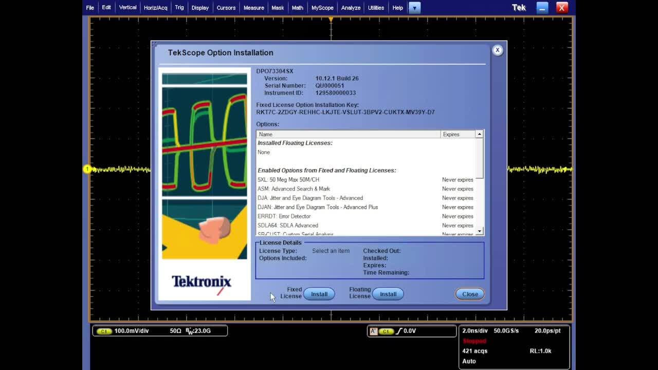
Task: Click the dialog's round X close icon
Action: (497, 50)
